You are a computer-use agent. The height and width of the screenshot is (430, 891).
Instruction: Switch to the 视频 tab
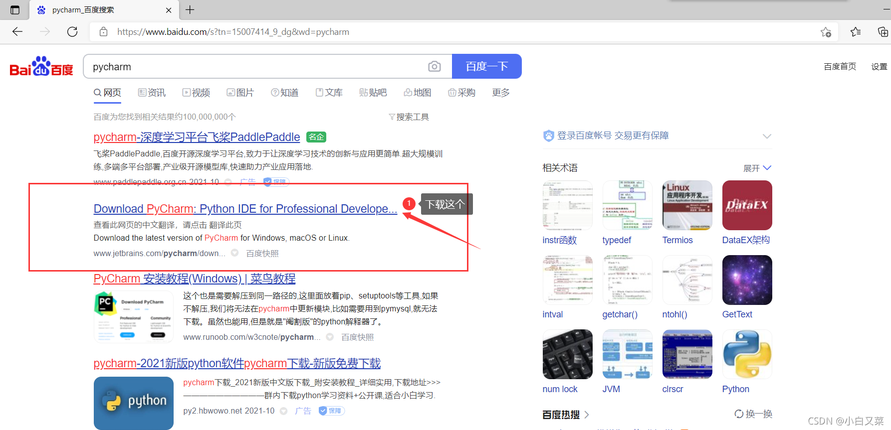click(196, 93)
